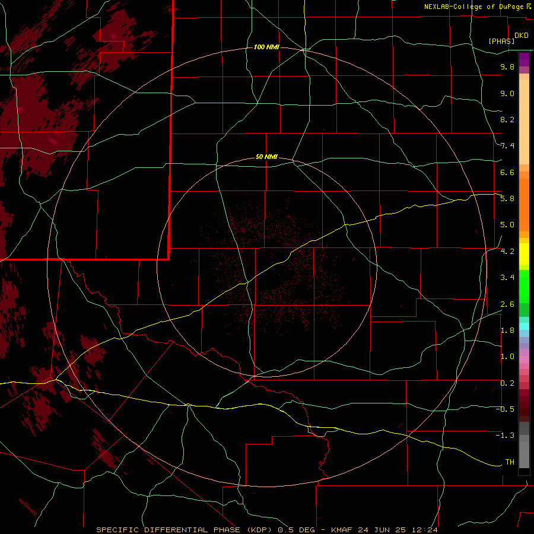Click the 0.2 value on the color scale
Image resolution: width=534 pixels, height=534 pixels.
click(507, 383)
